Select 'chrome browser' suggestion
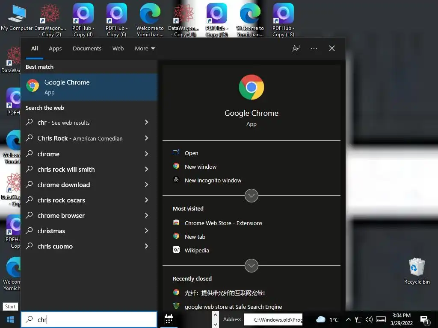This screenshot has width=438, height=328. click(x=61, y=215)
